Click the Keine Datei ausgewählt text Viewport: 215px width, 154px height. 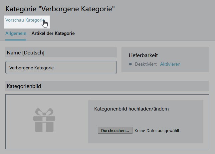point(157,131)
